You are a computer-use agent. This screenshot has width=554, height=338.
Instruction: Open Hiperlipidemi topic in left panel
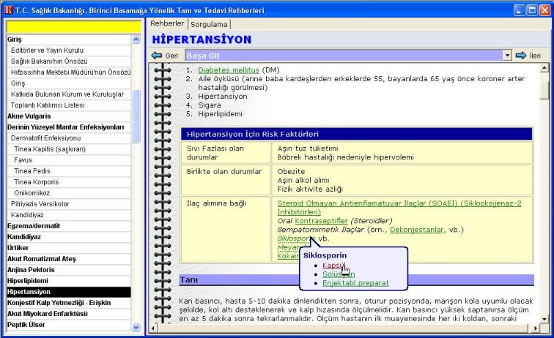(x=28, y=280)
